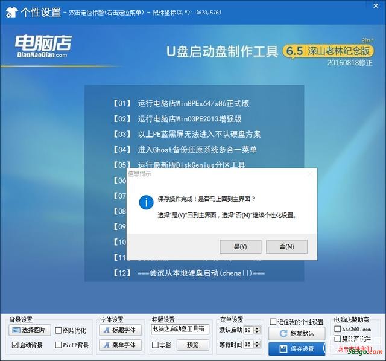This screenshot has height=361, width=386.
Task: Click 是(Y) to return to main interface
Action: click(240, 247)
